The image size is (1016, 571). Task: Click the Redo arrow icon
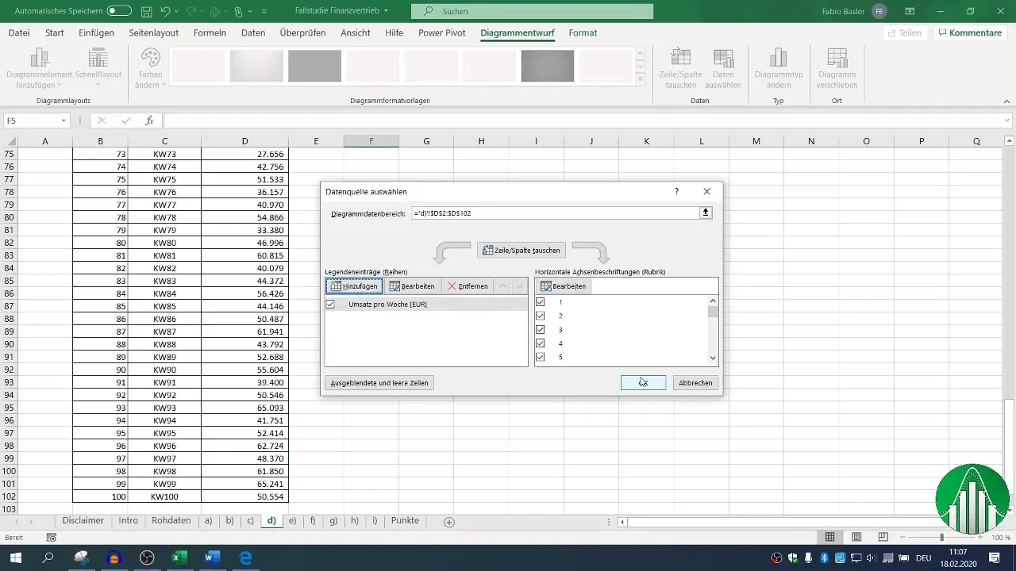coord(191,12)
